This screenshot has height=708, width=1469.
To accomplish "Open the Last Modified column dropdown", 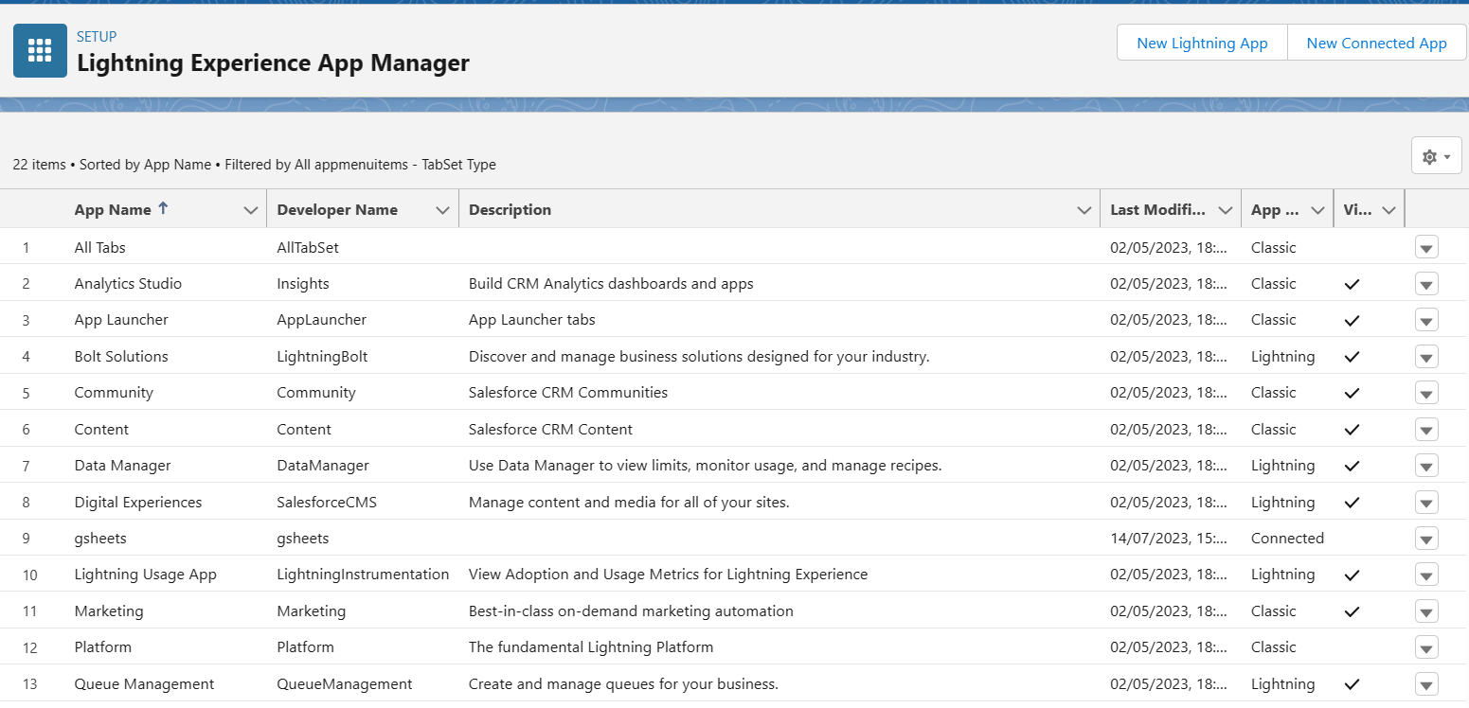I will pos(1226,210).
